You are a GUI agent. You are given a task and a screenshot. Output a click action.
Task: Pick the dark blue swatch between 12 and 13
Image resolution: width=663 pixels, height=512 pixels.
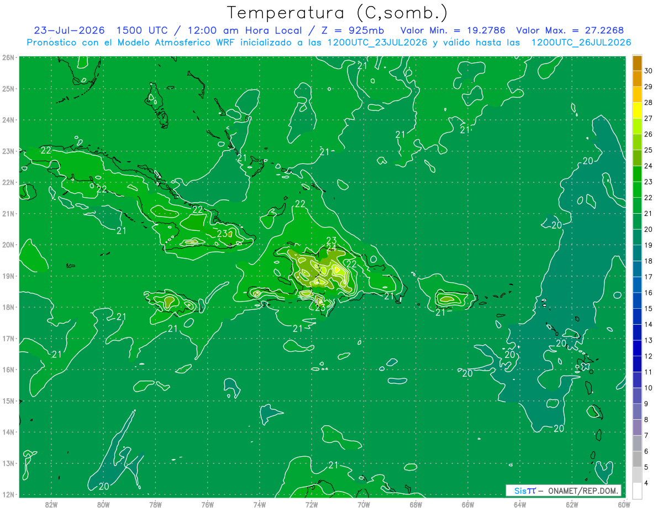[x=637, y=348]
